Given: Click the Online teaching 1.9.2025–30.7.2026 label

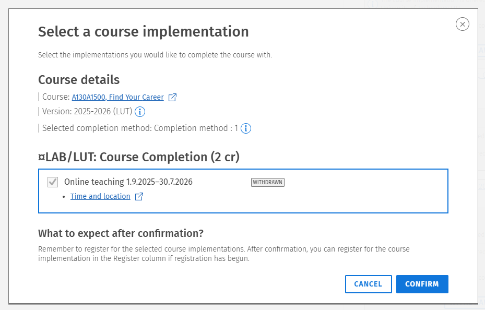Looking at the screenshot, I should click(x=128, y=182).
